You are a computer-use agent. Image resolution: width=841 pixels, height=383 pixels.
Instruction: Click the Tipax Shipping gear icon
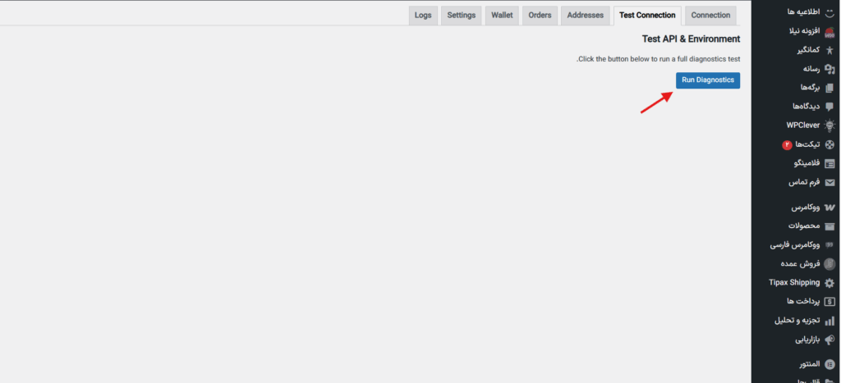pyautogui.click(x=830, y=283)
